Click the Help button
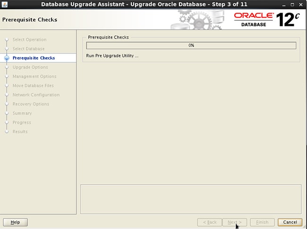Image resolution: width=307 pixels, height=229 pixels. 15,222
